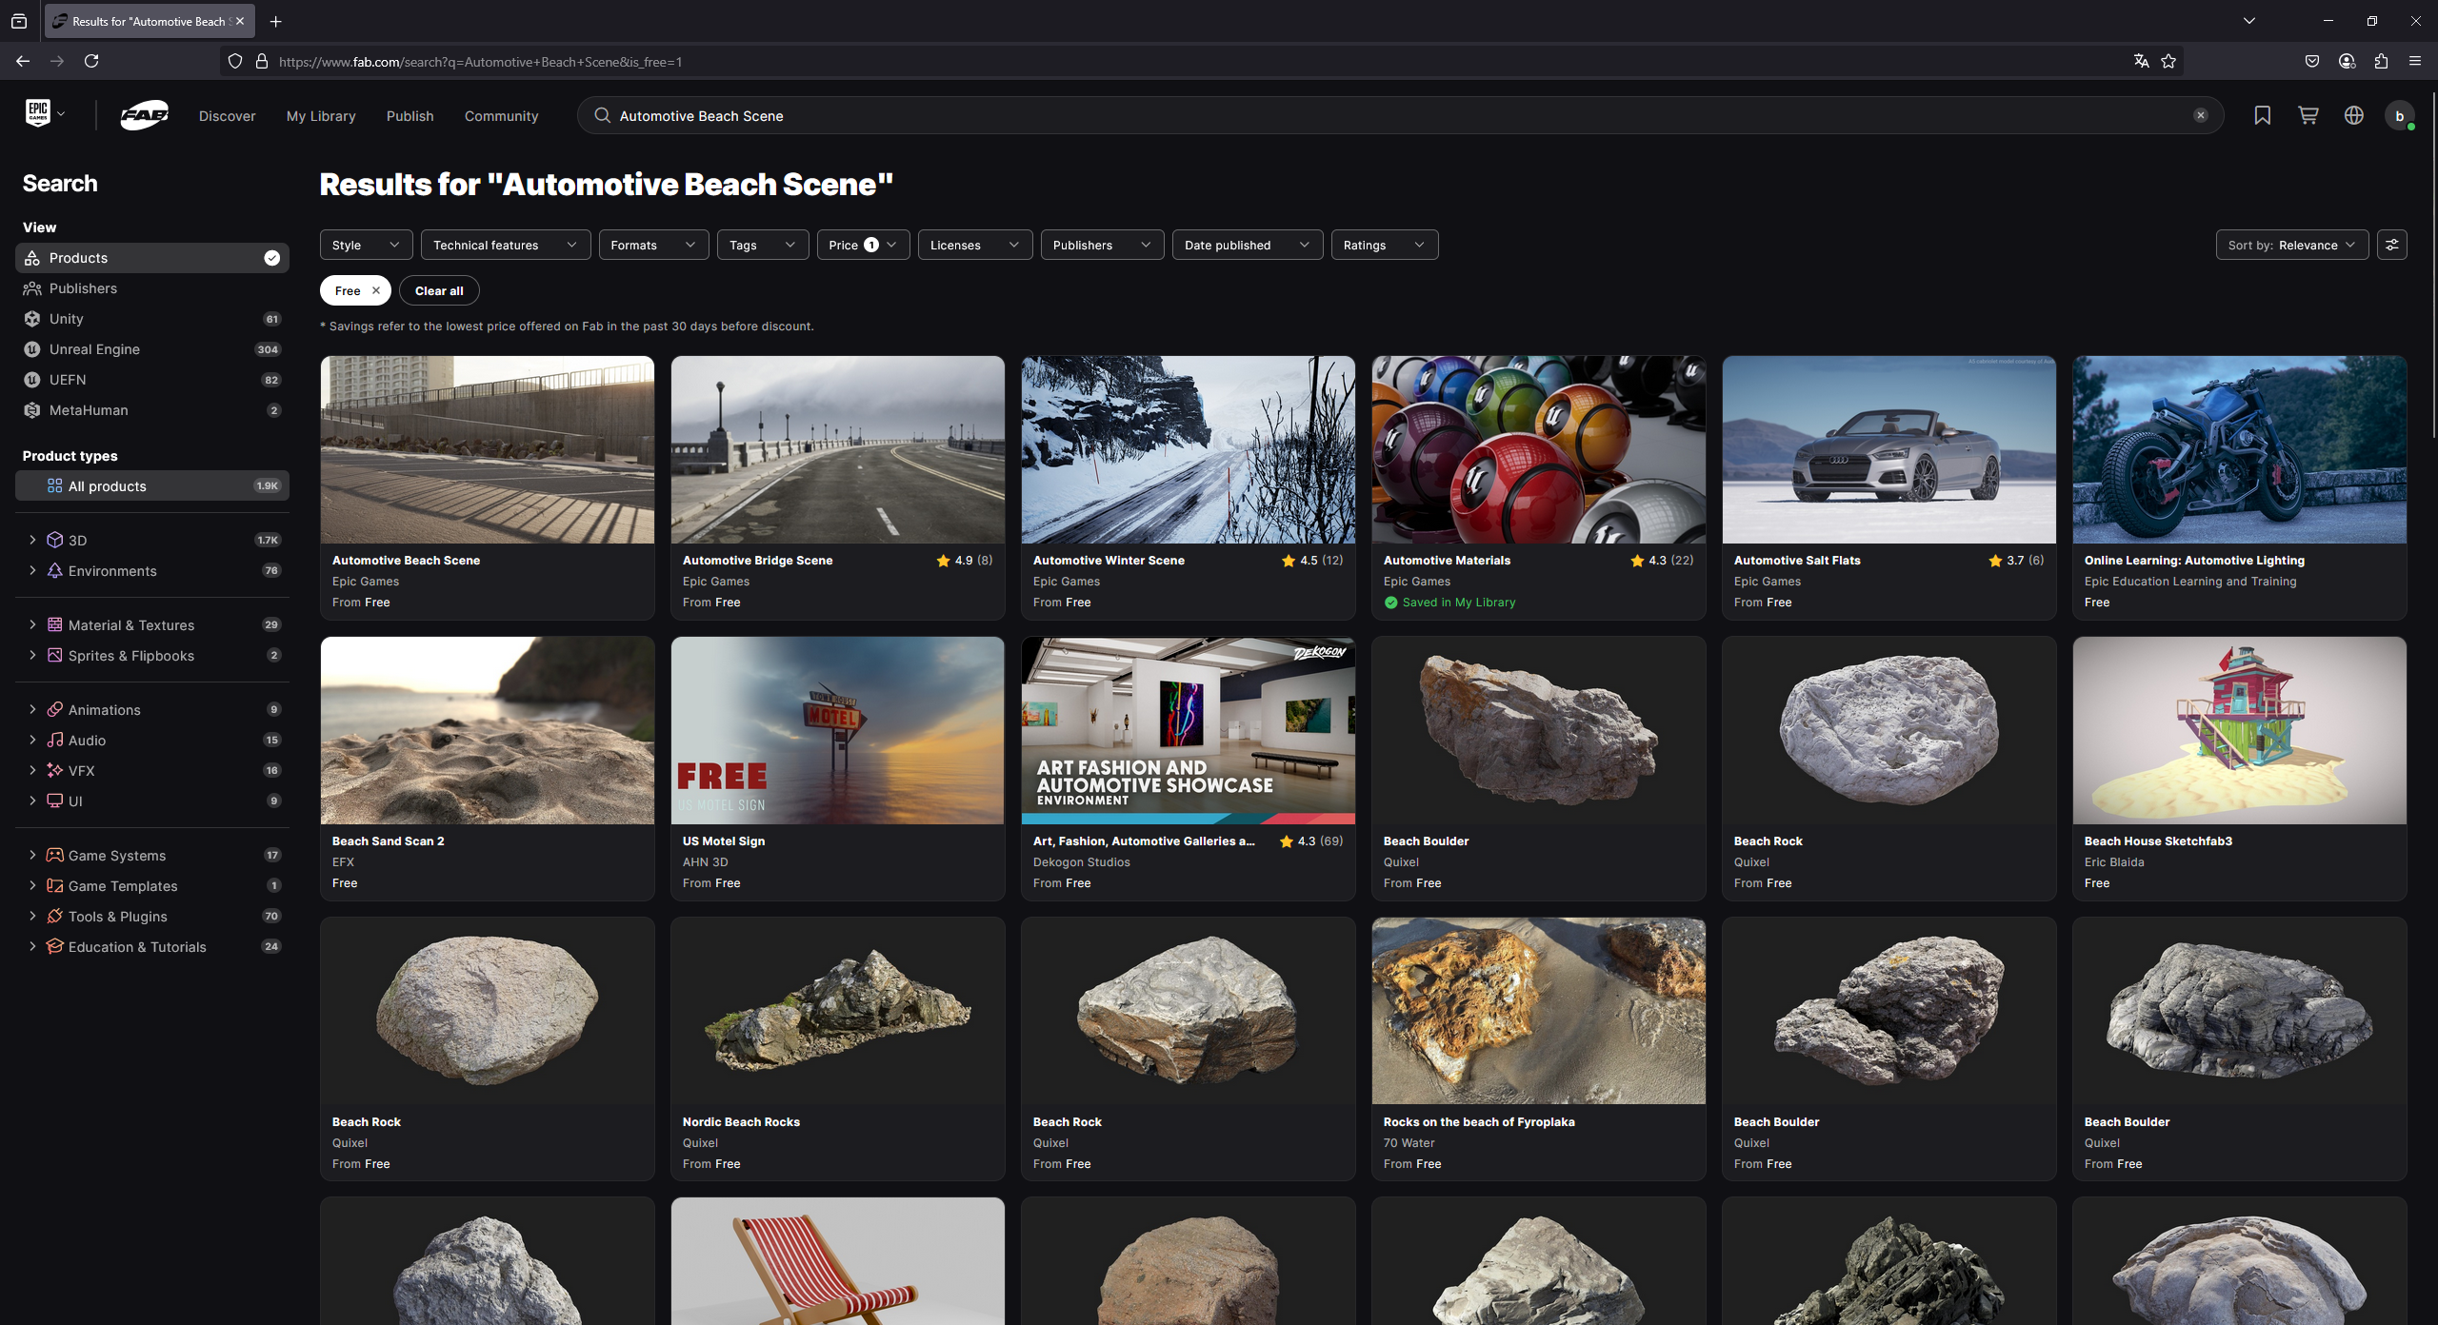Change Sort by Relevance option
Viewport: 2438px width, 1325px height.
[x=2291, y=245]
